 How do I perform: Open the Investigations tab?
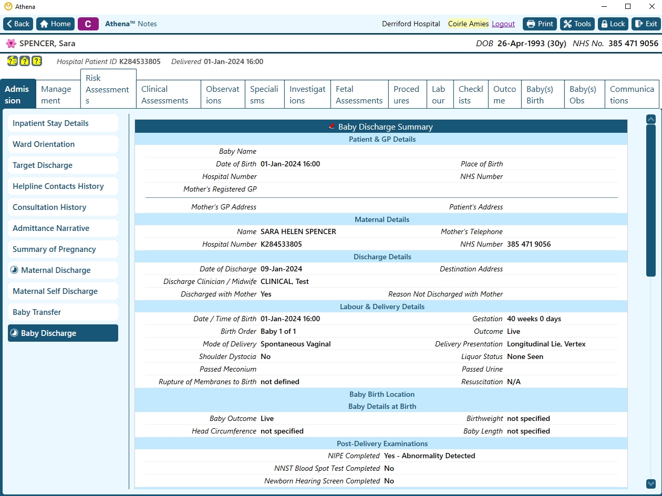pyautogui.click(x=307, y=94)
